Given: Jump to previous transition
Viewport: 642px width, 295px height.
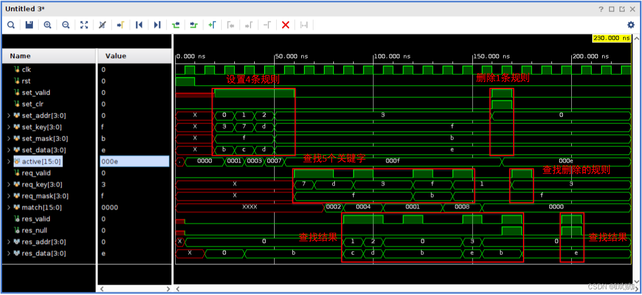Looking at the screenshot, I should 176,25.
